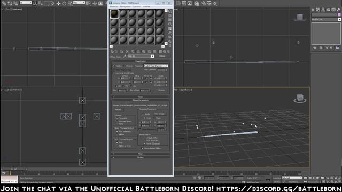Click Go to Parent icon

pyautogui.click(x=165, y=52)
